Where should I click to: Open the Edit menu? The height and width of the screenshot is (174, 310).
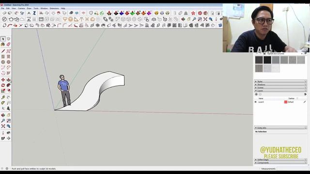click(8, 9)
